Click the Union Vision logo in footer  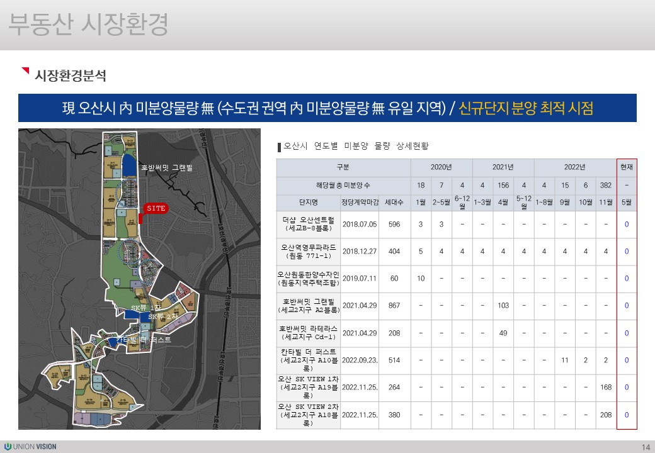pyautogui.click(x=30, y=446)
